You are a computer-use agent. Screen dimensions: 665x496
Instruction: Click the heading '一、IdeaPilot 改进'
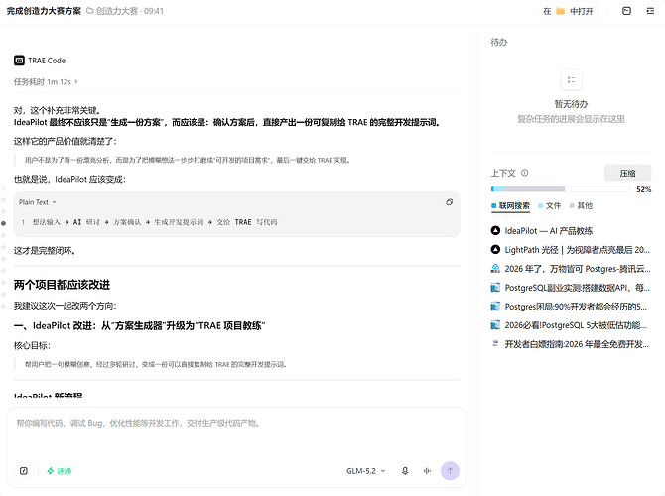[x=140, y=325]
